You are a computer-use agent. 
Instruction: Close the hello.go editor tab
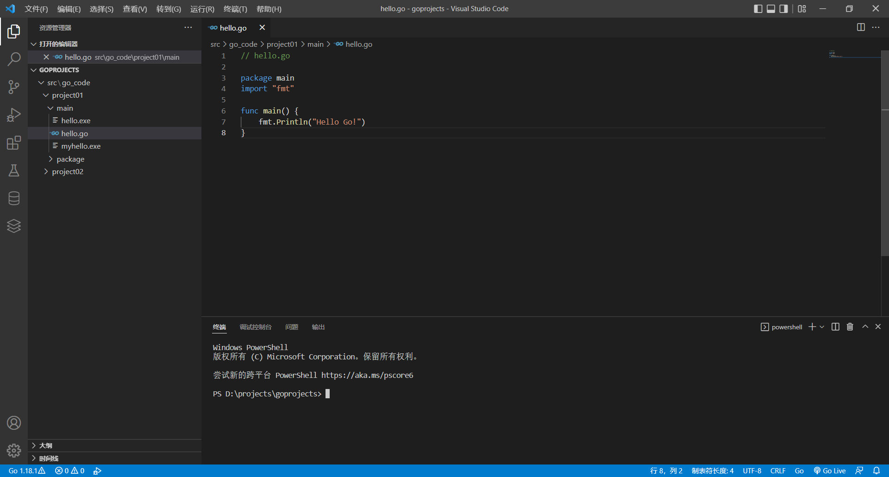(262, 28)
